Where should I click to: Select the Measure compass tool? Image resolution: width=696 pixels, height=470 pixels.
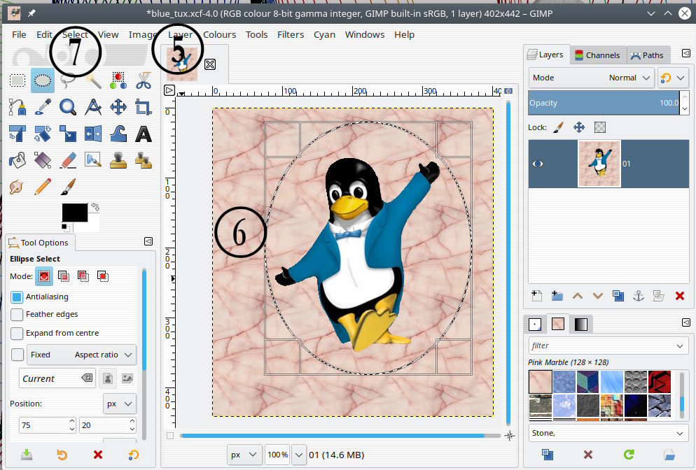[93, 107]
